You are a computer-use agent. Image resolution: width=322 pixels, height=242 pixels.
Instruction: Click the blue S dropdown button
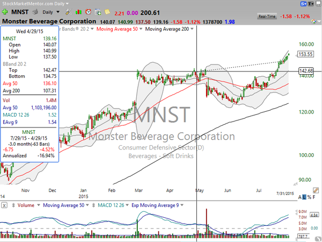pyautogui.click(x=303, y=4)
